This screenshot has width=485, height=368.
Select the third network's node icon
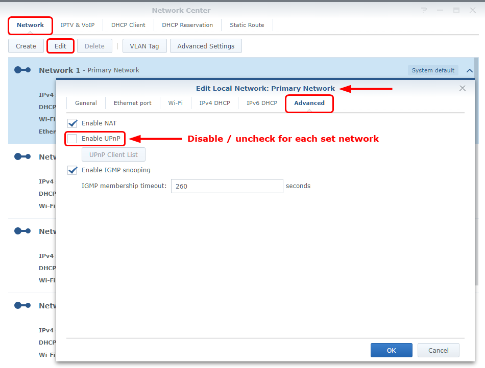coord(22,231)
